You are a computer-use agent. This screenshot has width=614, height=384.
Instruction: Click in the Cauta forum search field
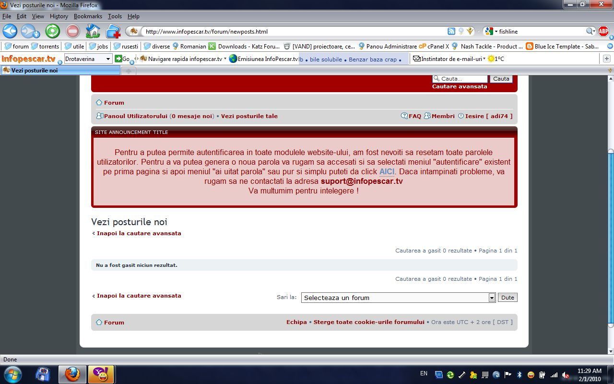coord(463,79)
